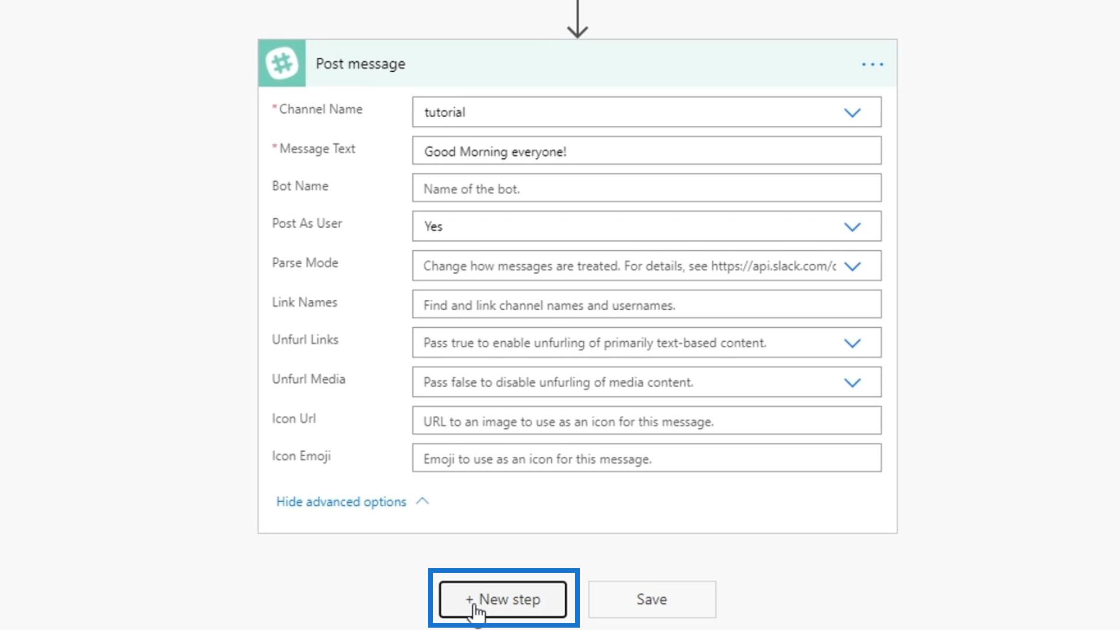Viewport: 1120px width, 630px height.
Task: Click the Unfurl Media dropdown arrow
Action: point(852,381)
